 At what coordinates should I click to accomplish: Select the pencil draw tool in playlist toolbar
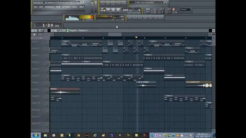[40, 31]
